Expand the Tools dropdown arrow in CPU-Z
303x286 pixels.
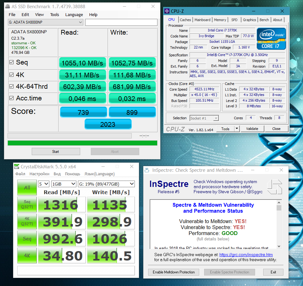pos(237,129)
